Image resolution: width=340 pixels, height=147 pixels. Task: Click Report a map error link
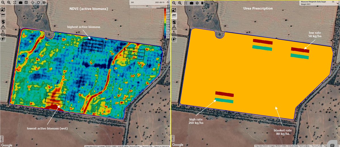point(162,146)
